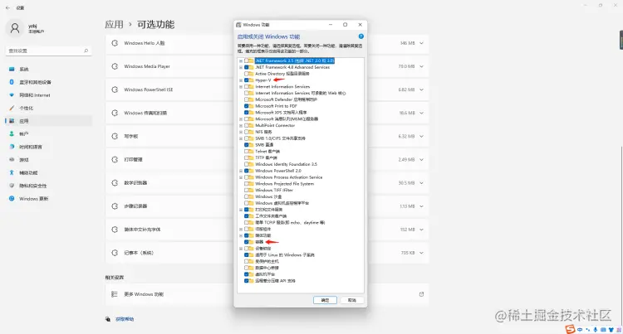The height and width of the screenshot is (334, 623).
Task: Check the 数据中心桥接 checkbox
Action: [247, 268]
